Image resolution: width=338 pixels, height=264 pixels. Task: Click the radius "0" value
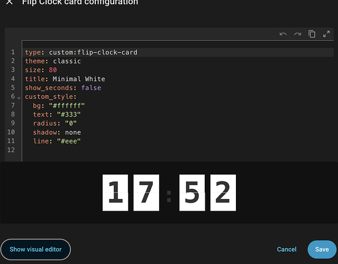pyautogui.click(x=71, y=123)
